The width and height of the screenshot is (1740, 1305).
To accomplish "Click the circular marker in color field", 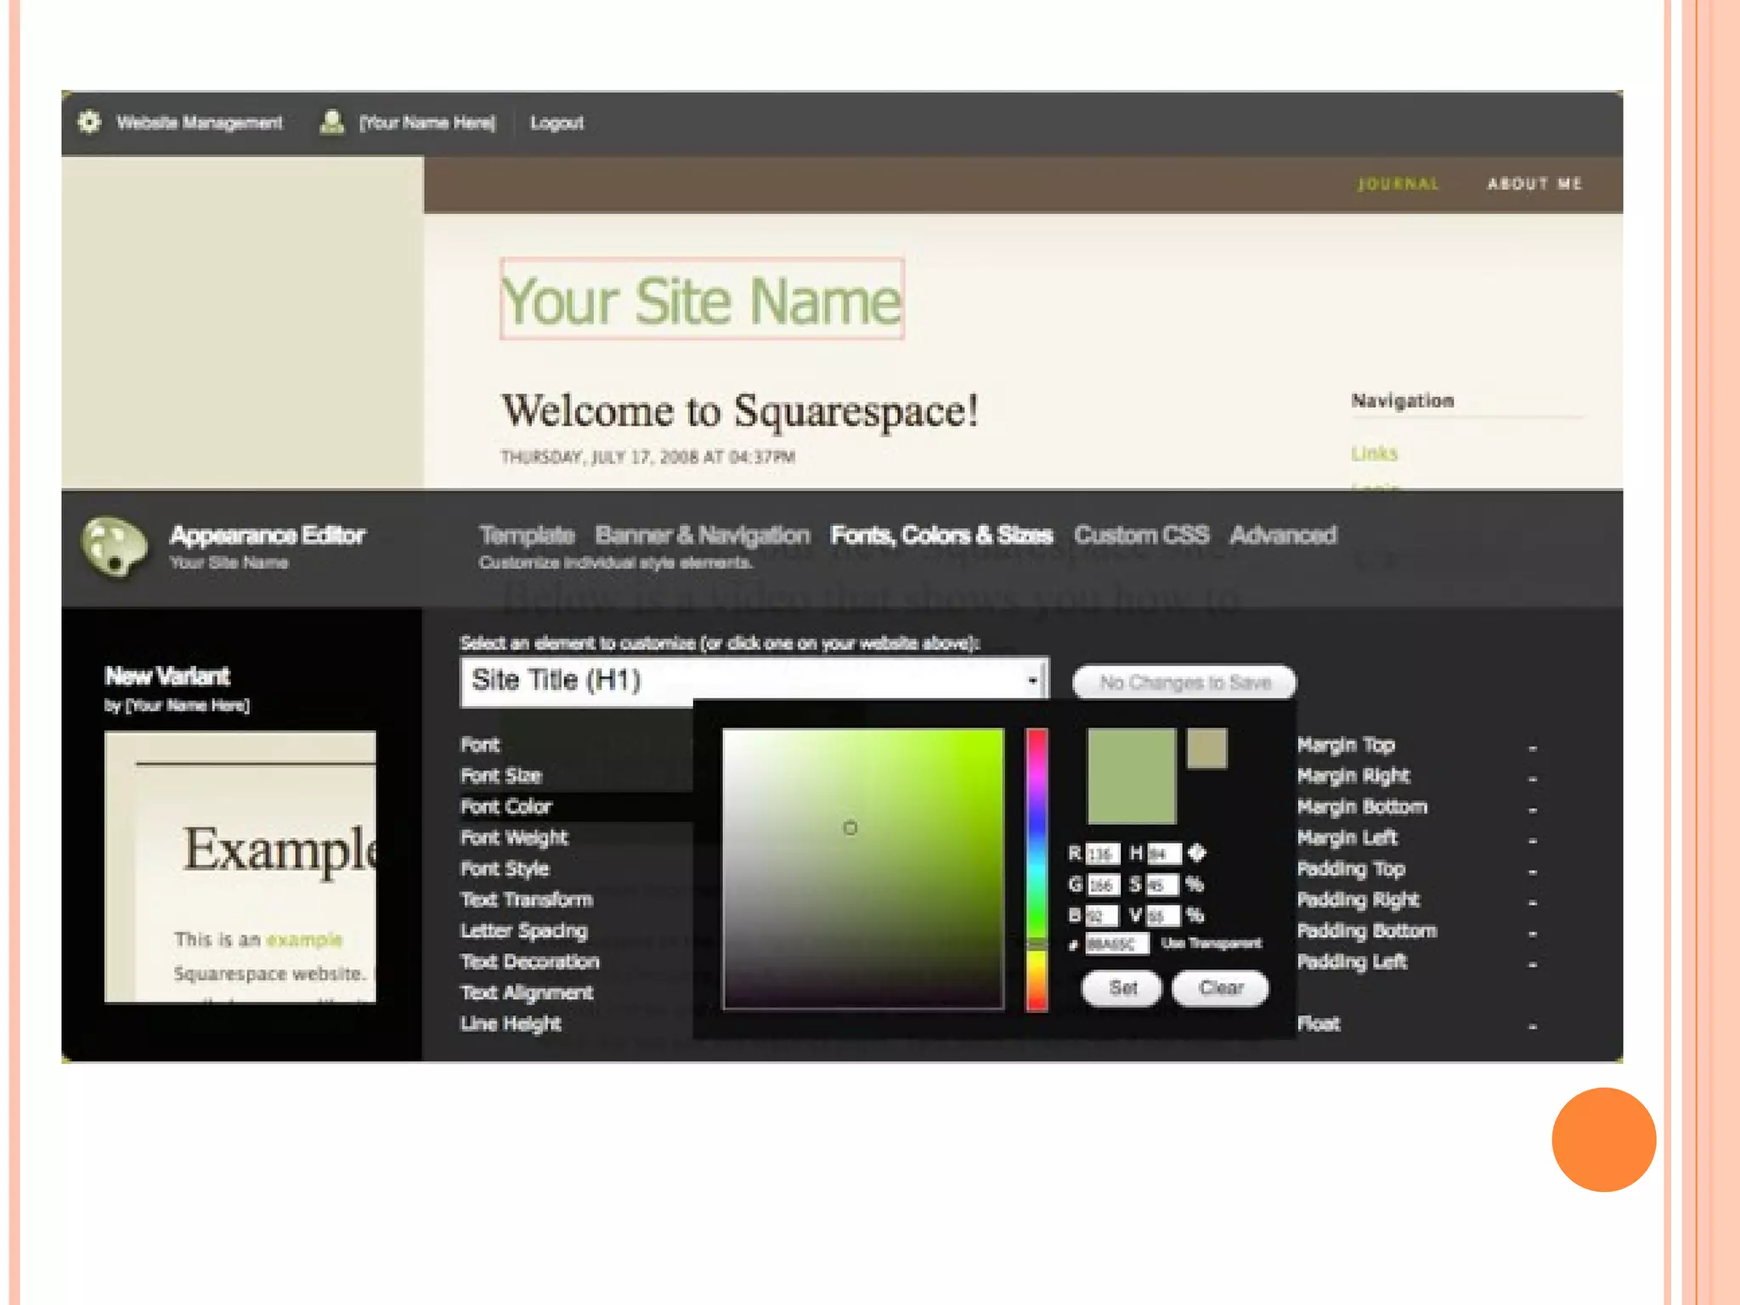I will pyautogui.click(x=850, y=828).
